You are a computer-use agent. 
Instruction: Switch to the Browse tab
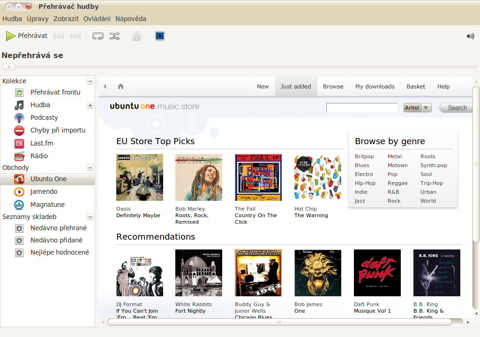(x=333, y=87)
